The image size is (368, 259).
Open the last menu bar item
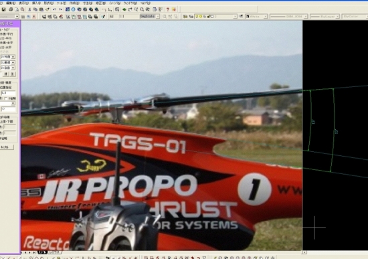pyautogui.click(x=145, y=3)
